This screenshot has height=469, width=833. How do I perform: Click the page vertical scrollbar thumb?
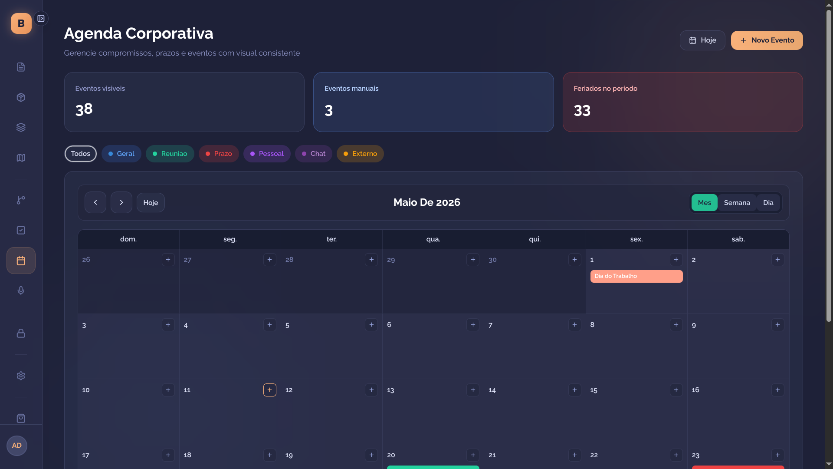pyautogui.click(x=829, y=165)
